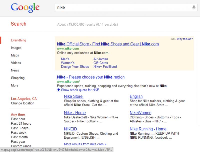Click More results from nike.com
Viewport: 200px width, 152px height.
pos(85,144)
